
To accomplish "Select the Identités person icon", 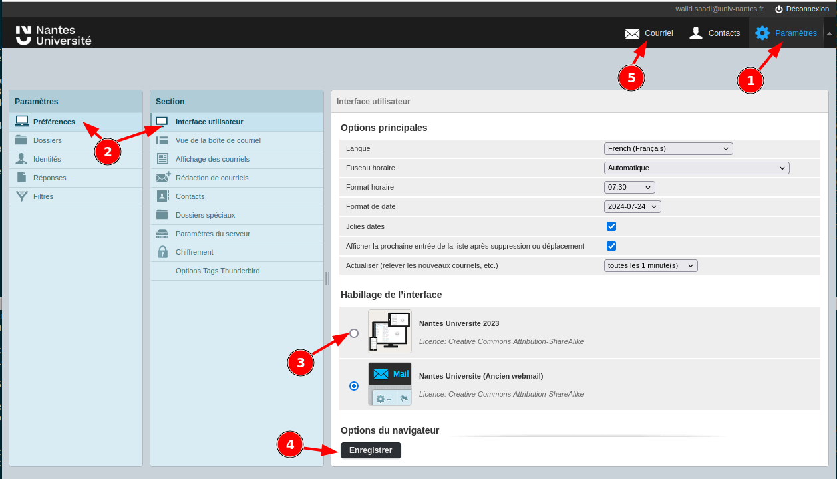I will pos(21,159).
